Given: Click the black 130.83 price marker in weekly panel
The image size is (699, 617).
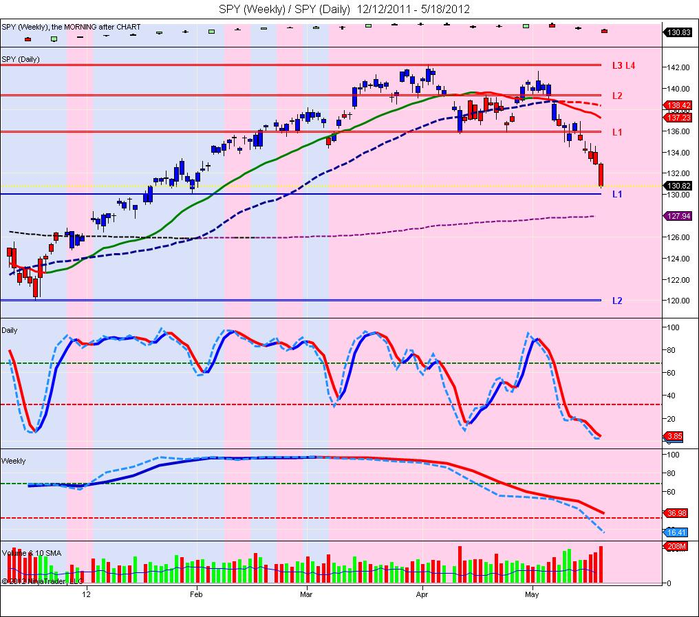Looking at the screenshot, I should tap(678, 32).
